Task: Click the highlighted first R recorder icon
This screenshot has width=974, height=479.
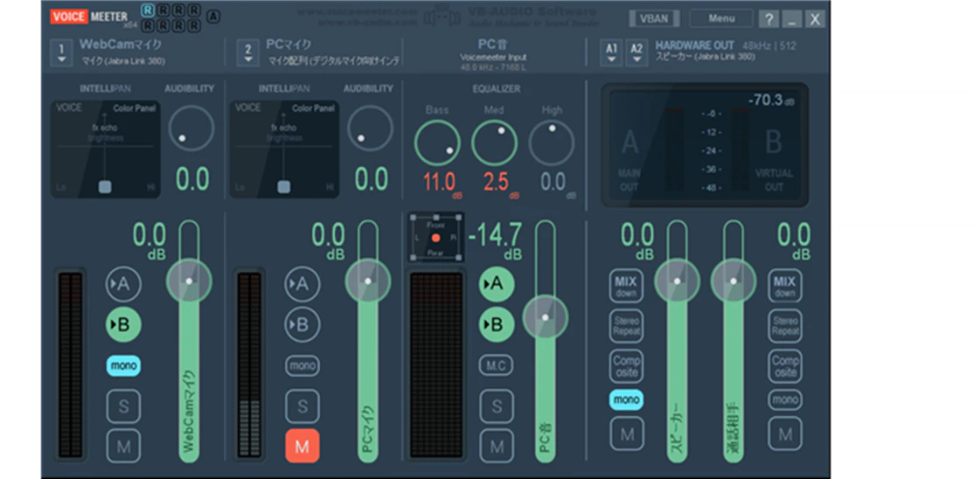Action: point(147,10)
